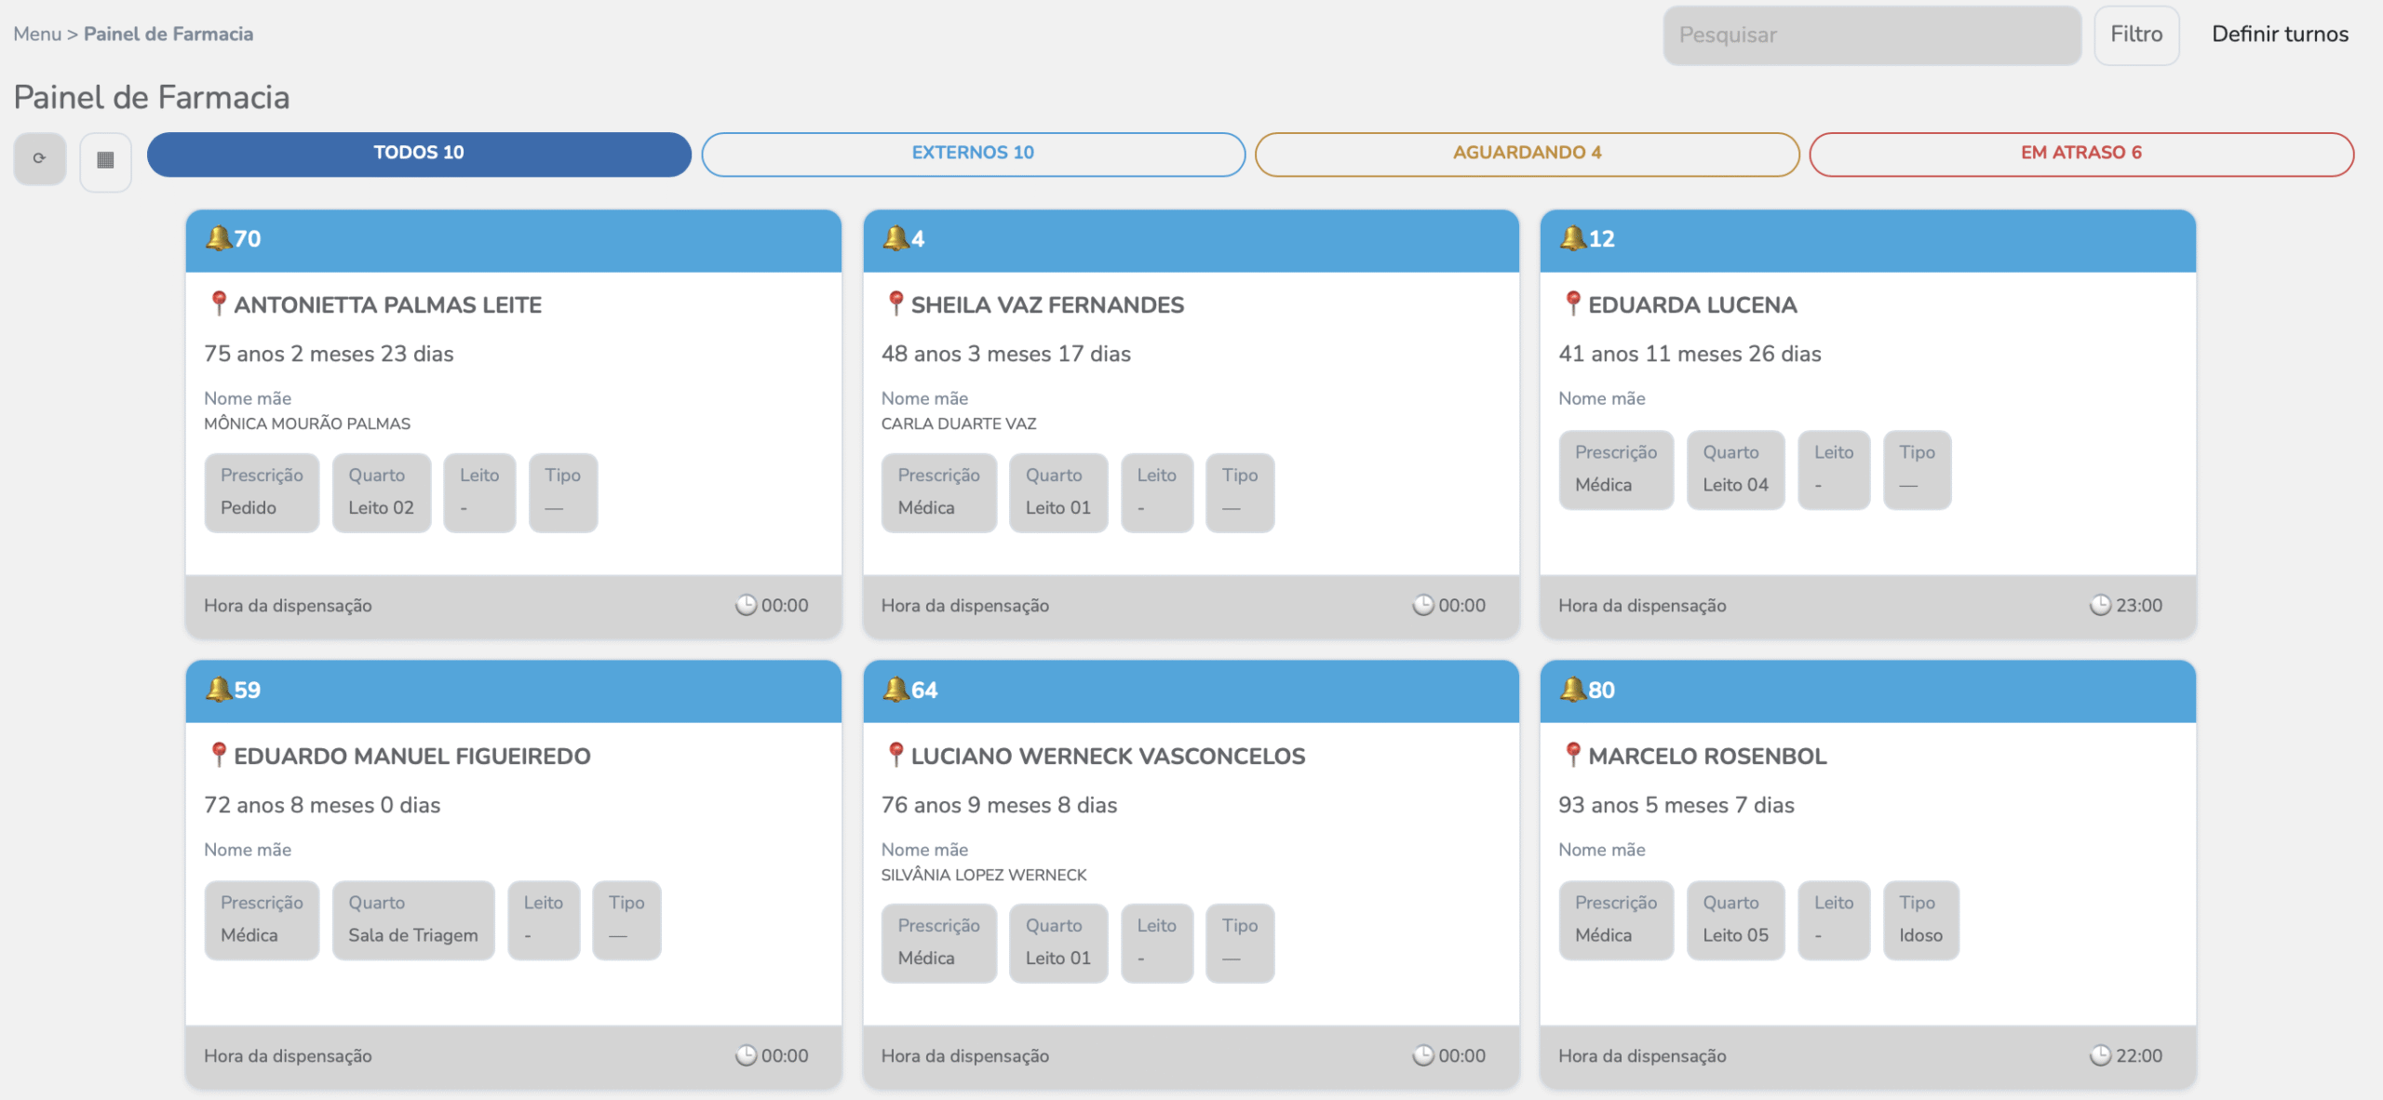The height and width of the screenshot is (1100, 2383).
Task: Click clock icon on Marcelo Rosenbol card
Action: (x=2100, y=1055)
